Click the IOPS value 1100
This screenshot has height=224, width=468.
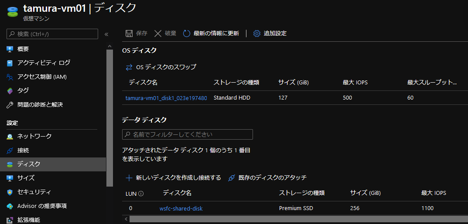(x=427, y=208)
